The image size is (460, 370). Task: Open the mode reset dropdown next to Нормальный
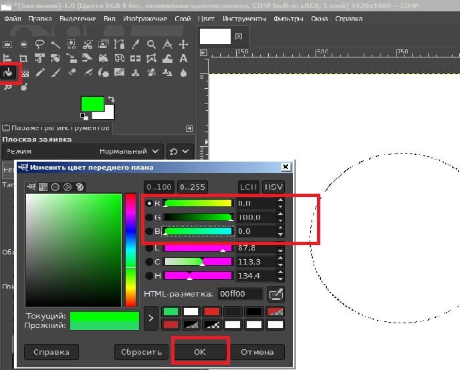click(181, 151)
